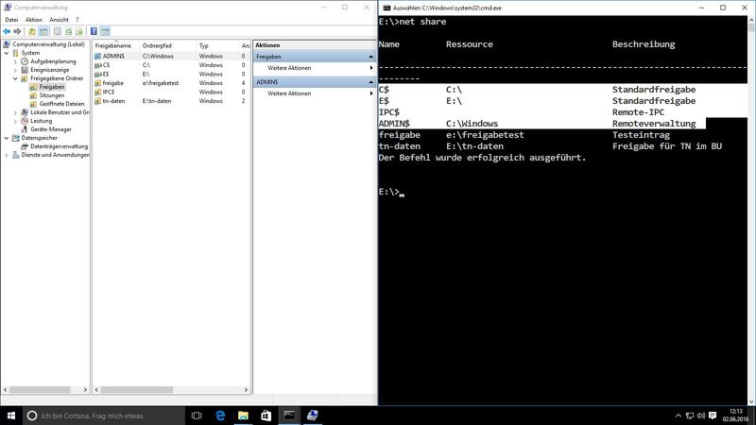Expand Lokale Benutzer und Gruppen node
This screenshot has height=425, width=756.
[15, 112]
